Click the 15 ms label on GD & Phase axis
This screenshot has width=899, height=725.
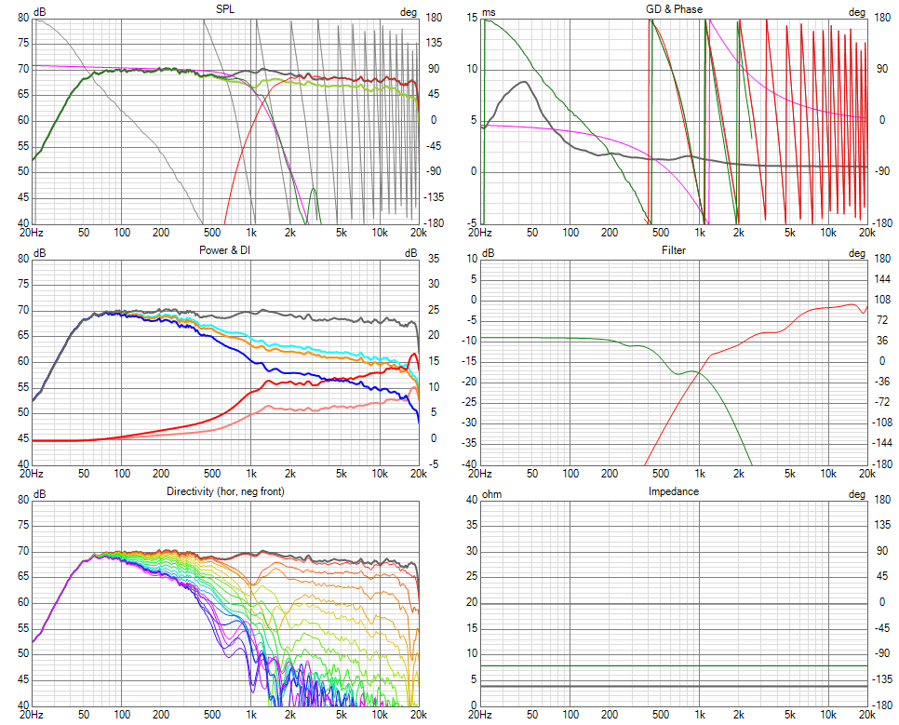[x=472, y=18]
